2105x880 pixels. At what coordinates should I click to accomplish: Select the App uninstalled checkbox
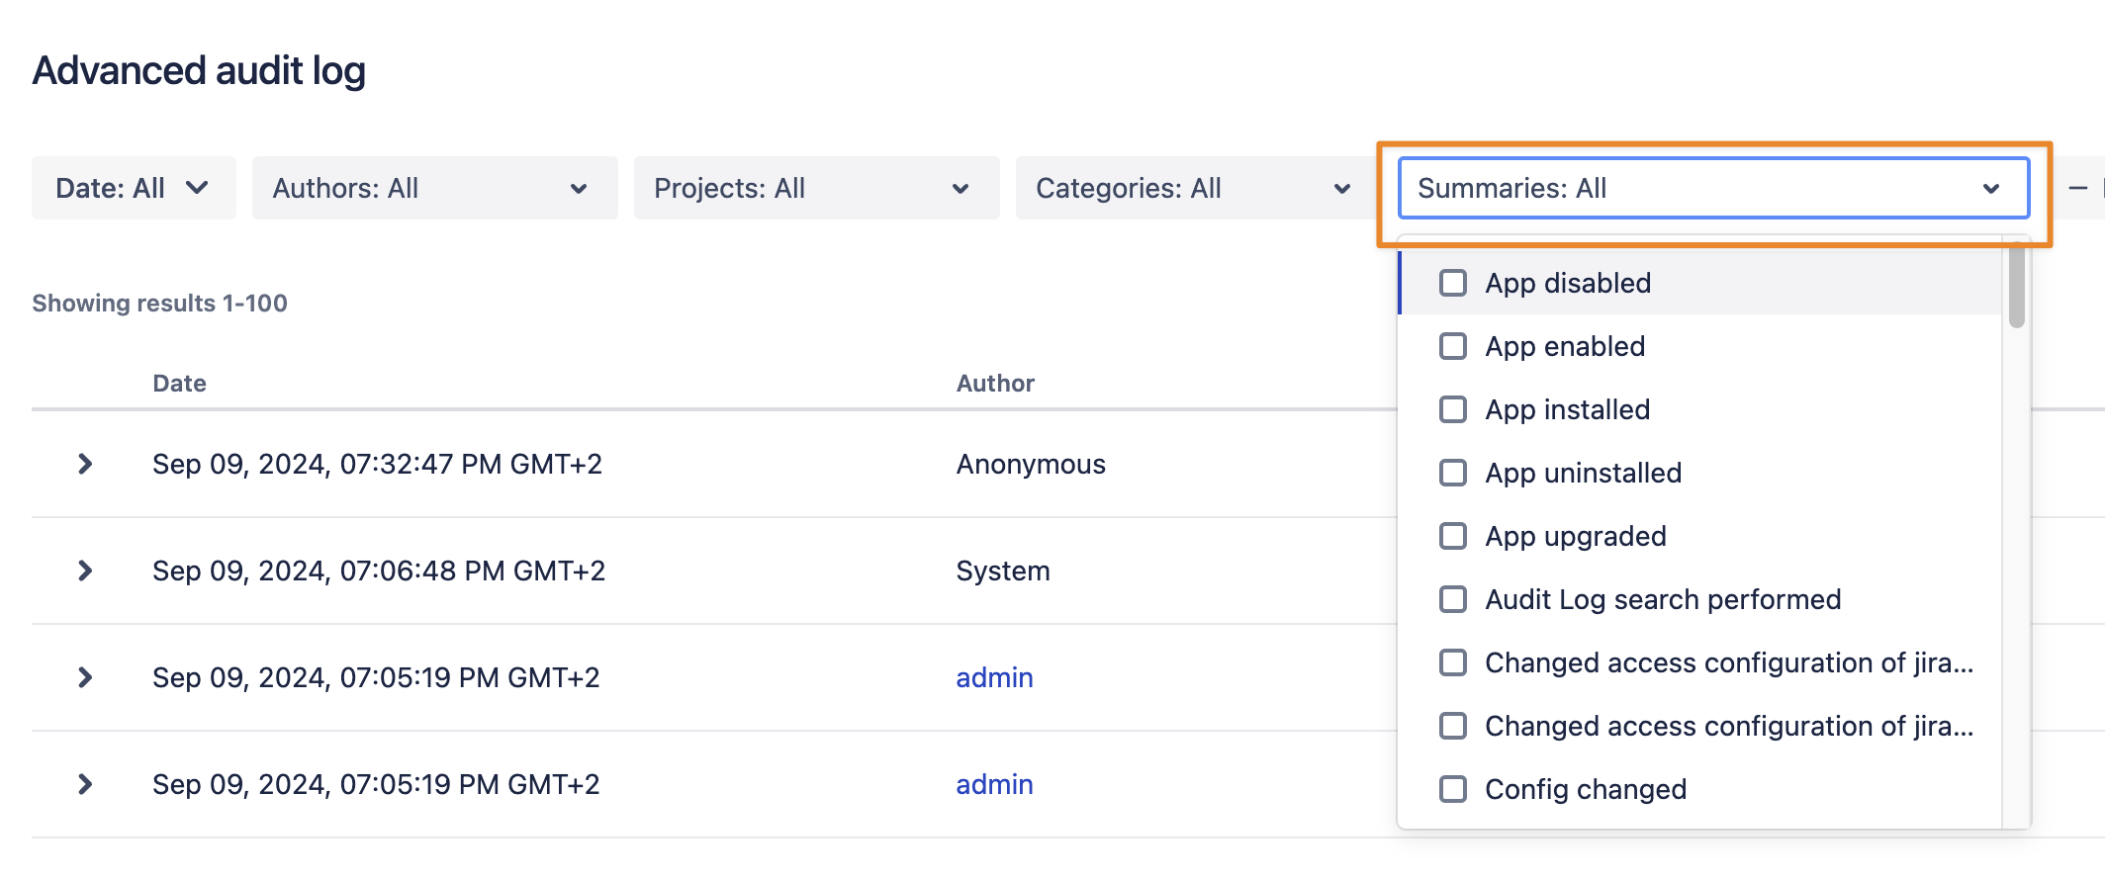click(x=1453, y=474)
